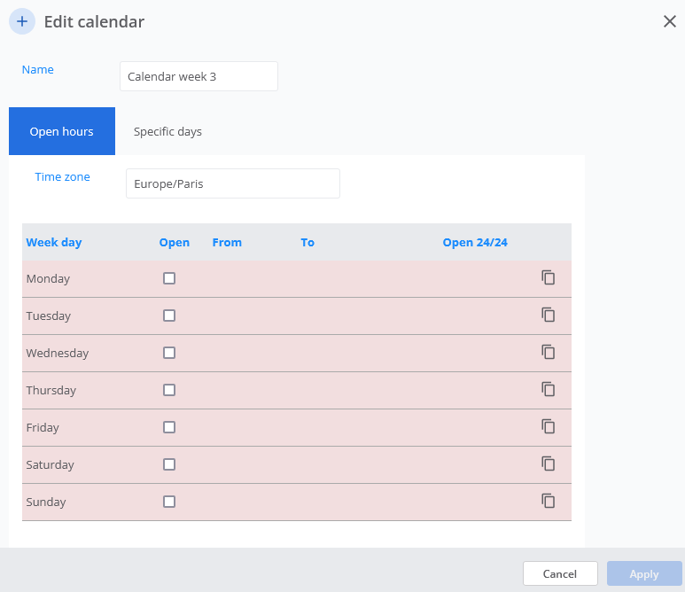Image resolution: width=685 pixels, height=592 pixels.
Task: Tick the Open checkbox for Tuesday
Action: tap(169, 315)
